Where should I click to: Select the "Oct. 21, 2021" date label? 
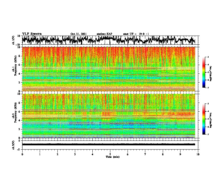coord(79,34)
